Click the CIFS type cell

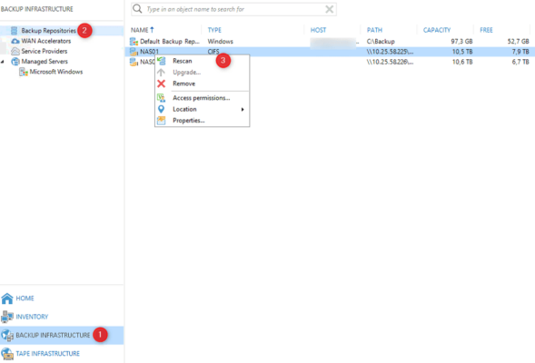tap(213, 52)
